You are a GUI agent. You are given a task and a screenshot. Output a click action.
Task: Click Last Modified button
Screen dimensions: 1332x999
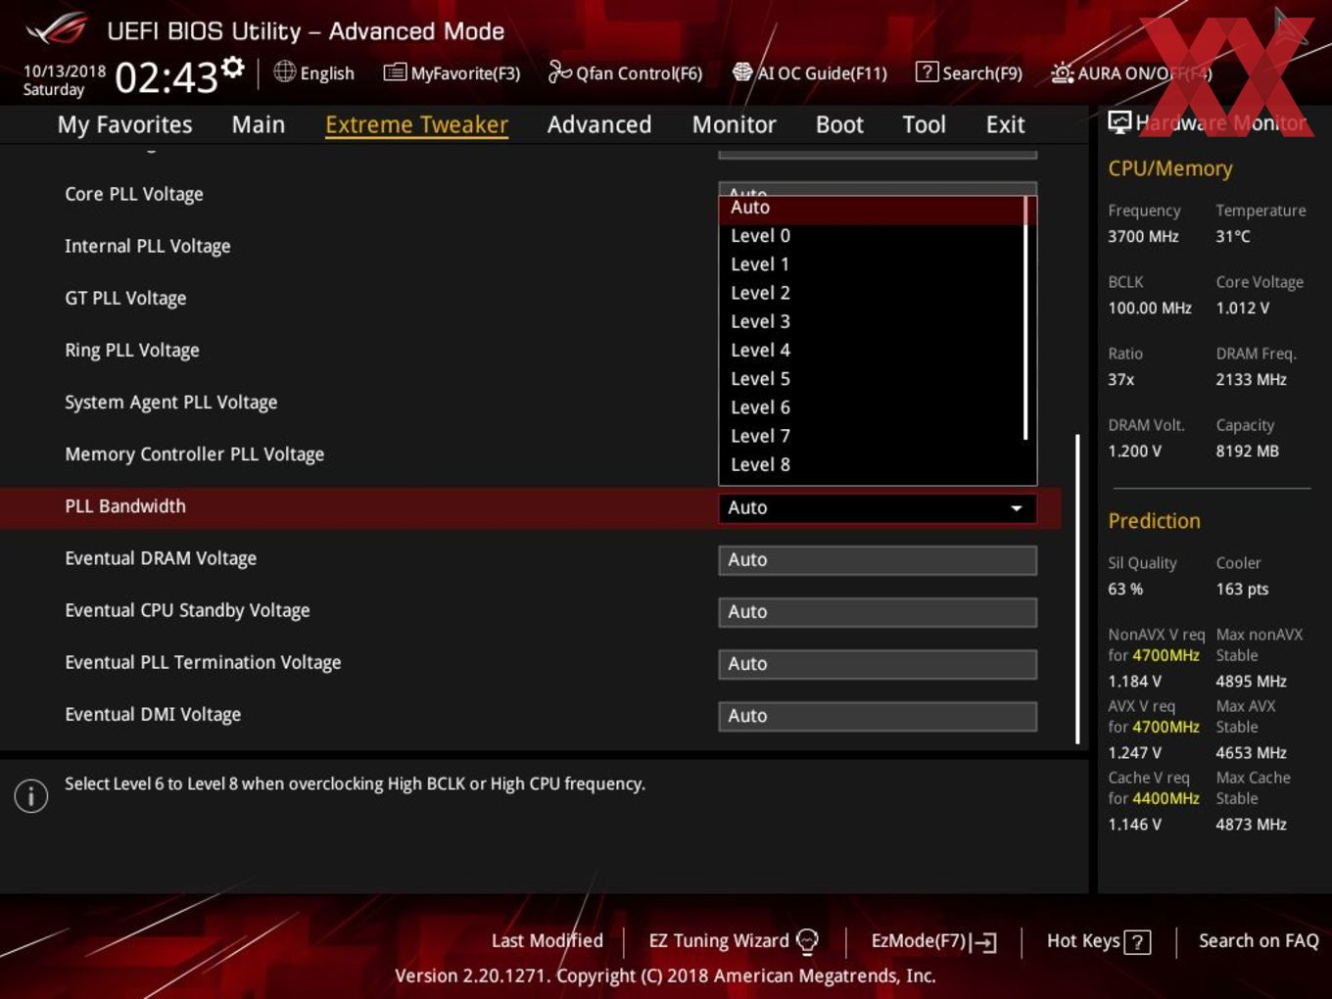tap(547, 940)
